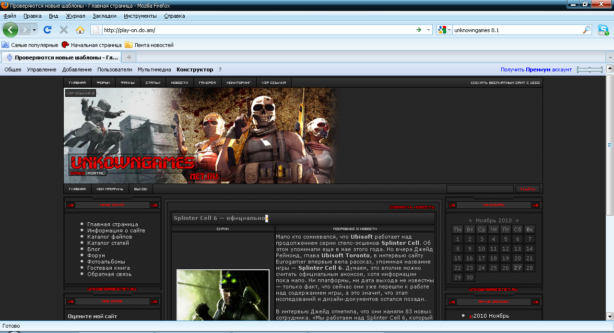Image resolution: width=614 pixels, height=333 pixels.
Task: Click the ГАЛЕРЕЯ tab in site navigation
Action: click(x=207, y=82)
